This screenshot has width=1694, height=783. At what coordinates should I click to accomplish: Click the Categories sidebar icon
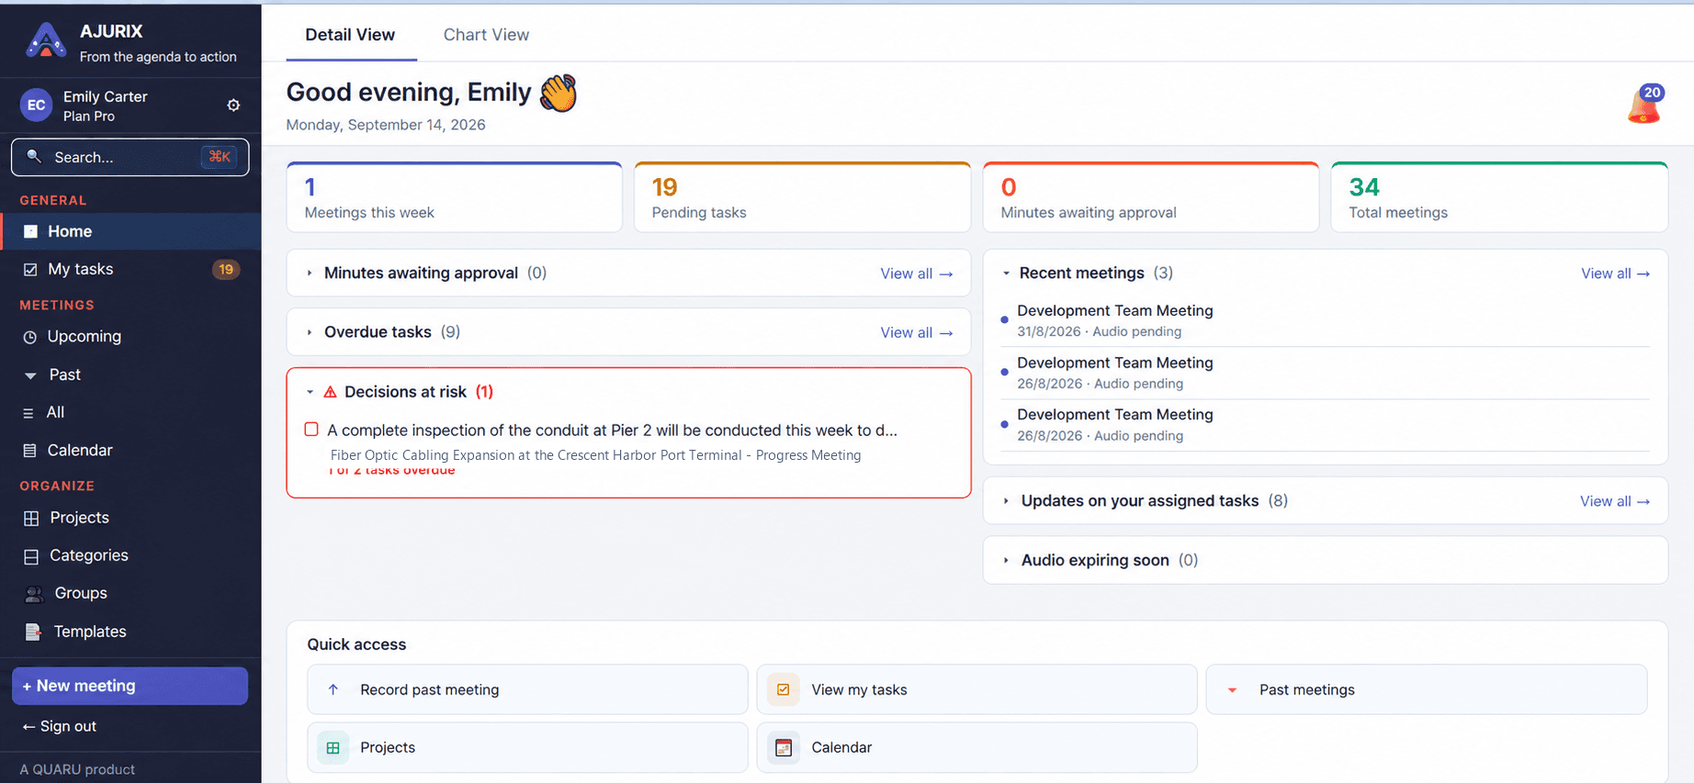tap(31, 556)
